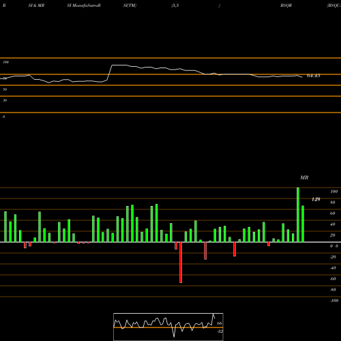341x341 pixels.
Task: Click the 60 label on the MR axis
Action: [333, 213]
